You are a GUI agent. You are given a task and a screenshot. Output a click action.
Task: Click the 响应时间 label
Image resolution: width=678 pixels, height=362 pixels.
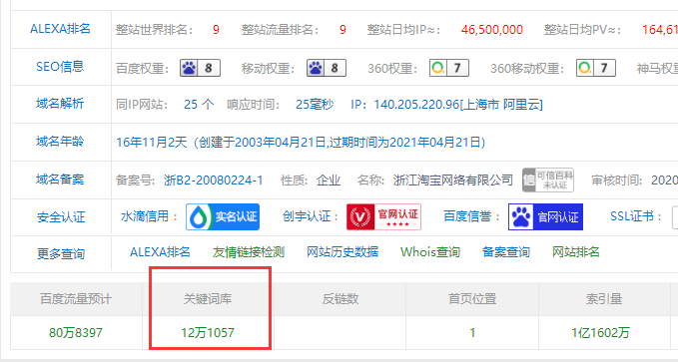pyautogui.click(x=254, y=105)
